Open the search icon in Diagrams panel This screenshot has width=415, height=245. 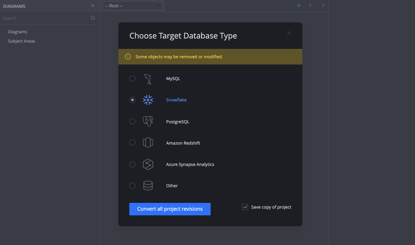coord(93,18)
